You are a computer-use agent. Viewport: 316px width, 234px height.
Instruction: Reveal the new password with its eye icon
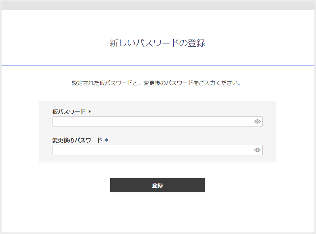tap(258, 150)
